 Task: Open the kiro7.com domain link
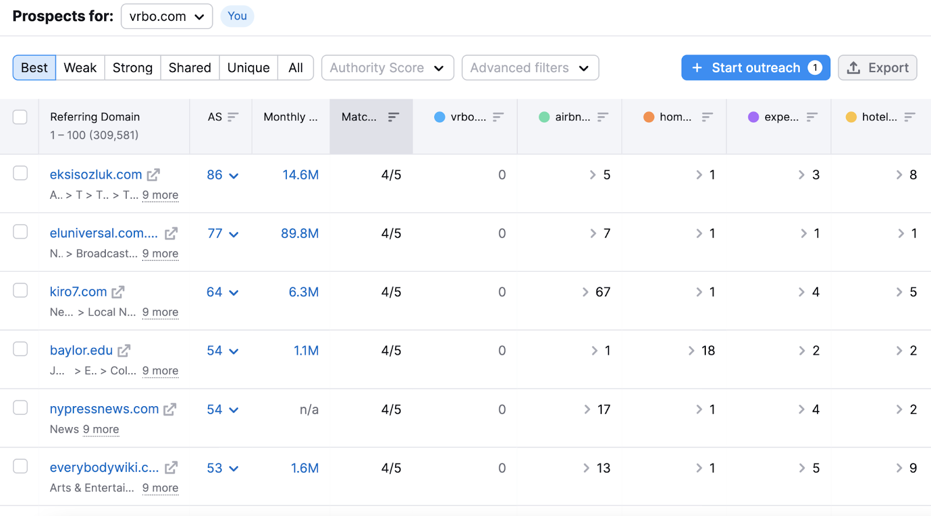click(x=79, y=292)
